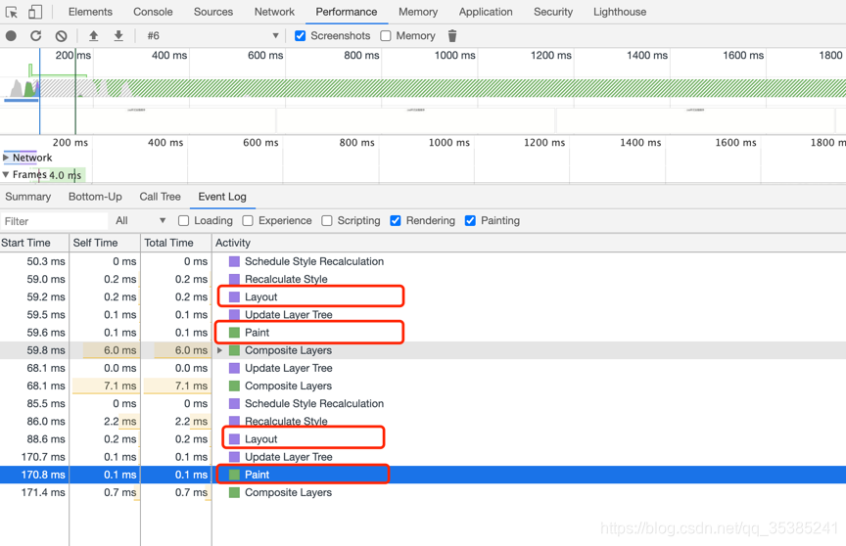Click the green color square of the 171.4 ms row
The height and width of the screenshot is (546, 846).
click(x=234, y=492)
